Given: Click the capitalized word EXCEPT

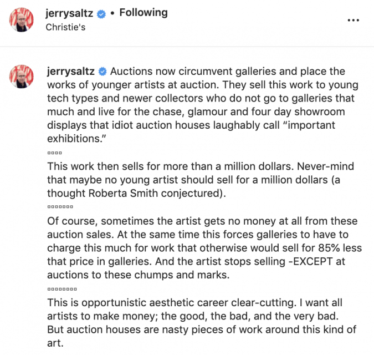Looking at the screenshot, I should coord(312,261).
